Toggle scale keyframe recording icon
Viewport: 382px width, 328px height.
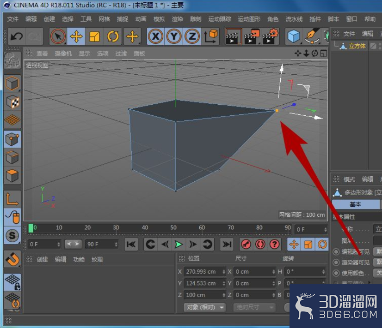pyautogui.click(x=308, y=244)
